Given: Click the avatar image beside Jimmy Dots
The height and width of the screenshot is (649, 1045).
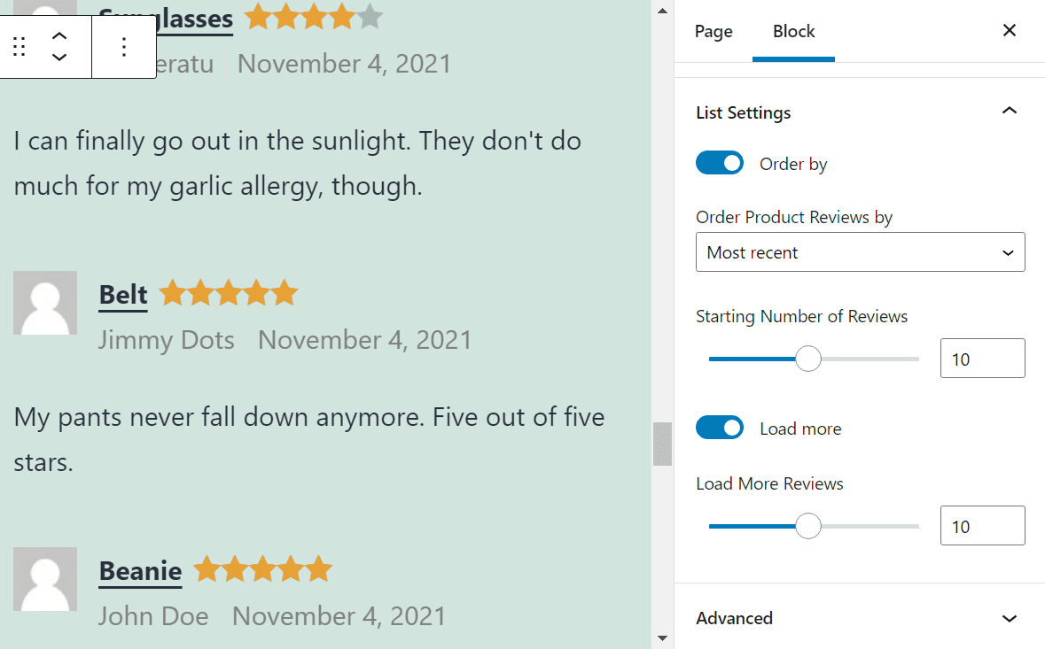Looking at the screenshot, I should tap(44, 302).
